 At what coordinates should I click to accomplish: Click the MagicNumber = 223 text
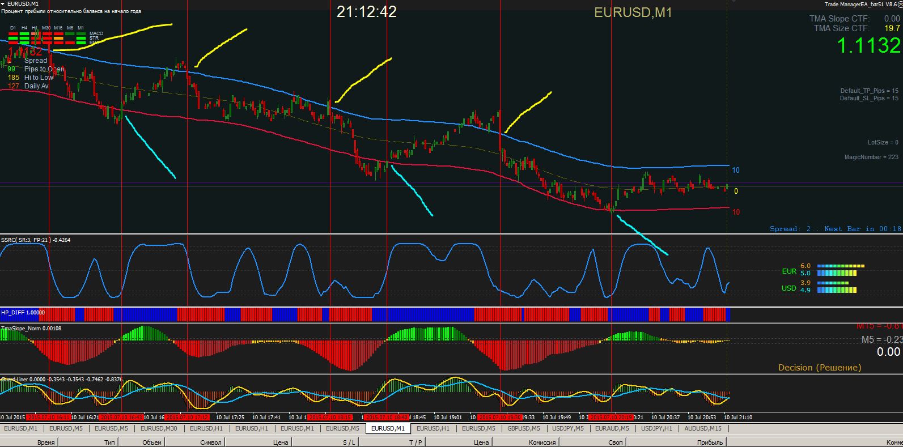click(871, 157)
